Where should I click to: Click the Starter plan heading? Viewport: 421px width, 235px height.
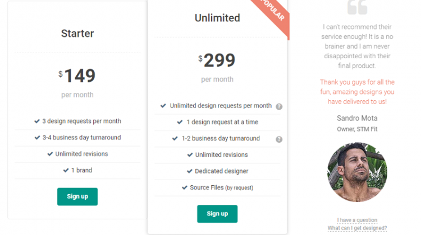coord(77,34)
